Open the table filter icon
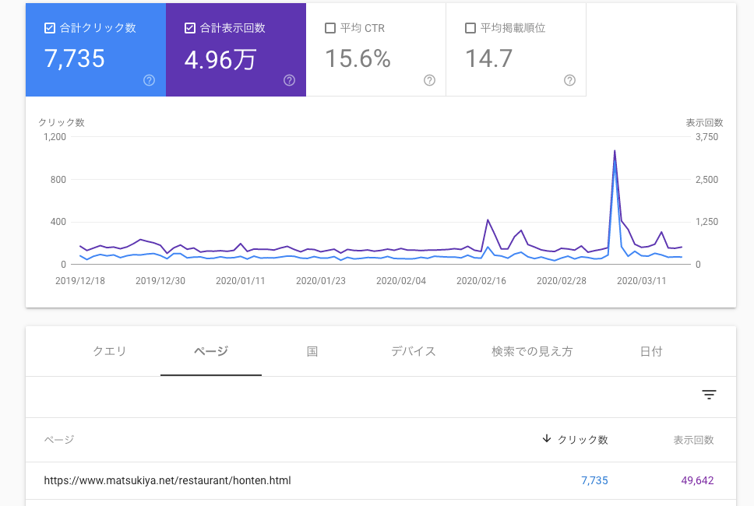 709,395
